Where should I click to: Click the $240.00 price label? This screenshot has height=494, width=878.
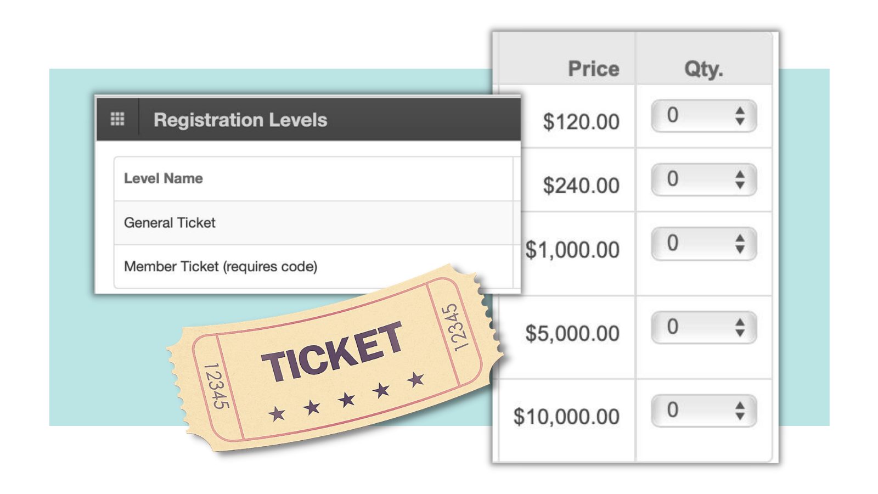(582, 185)
